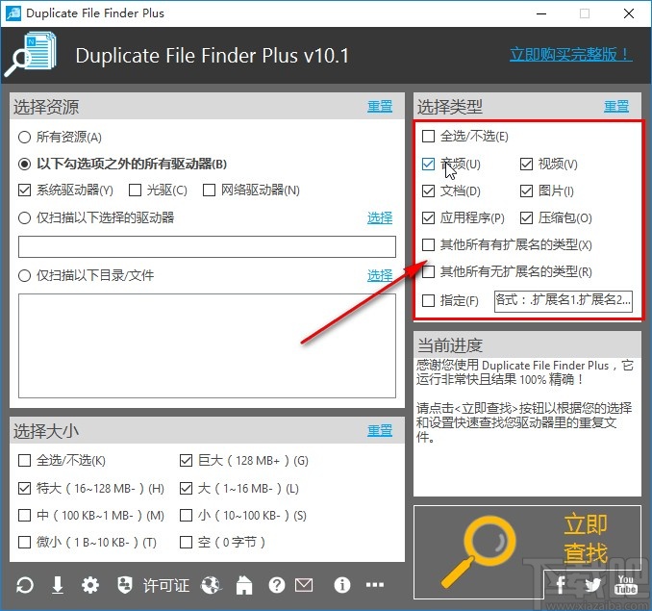Close the Duplicate File Finder window
The width and height of the screenshot is (652, 611).
[x=629, y=13]
